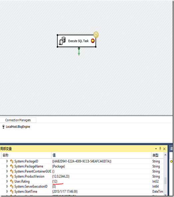Click the System::StartTime variable icon
This screenshot has height=197, width=174.
tap(12, 191)
